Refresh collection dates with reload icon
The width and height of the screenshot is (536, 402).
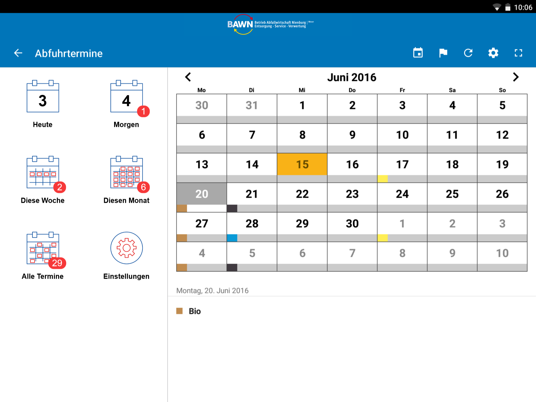(468, 53)
